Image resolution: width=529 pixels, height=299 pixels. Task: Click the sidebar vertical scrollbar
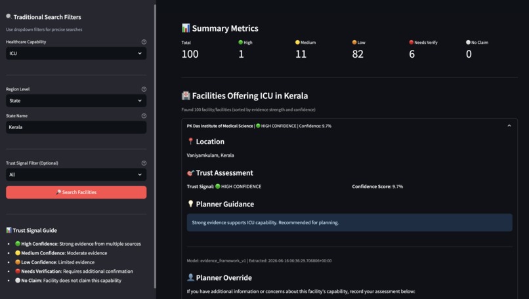tap(155, 146)
